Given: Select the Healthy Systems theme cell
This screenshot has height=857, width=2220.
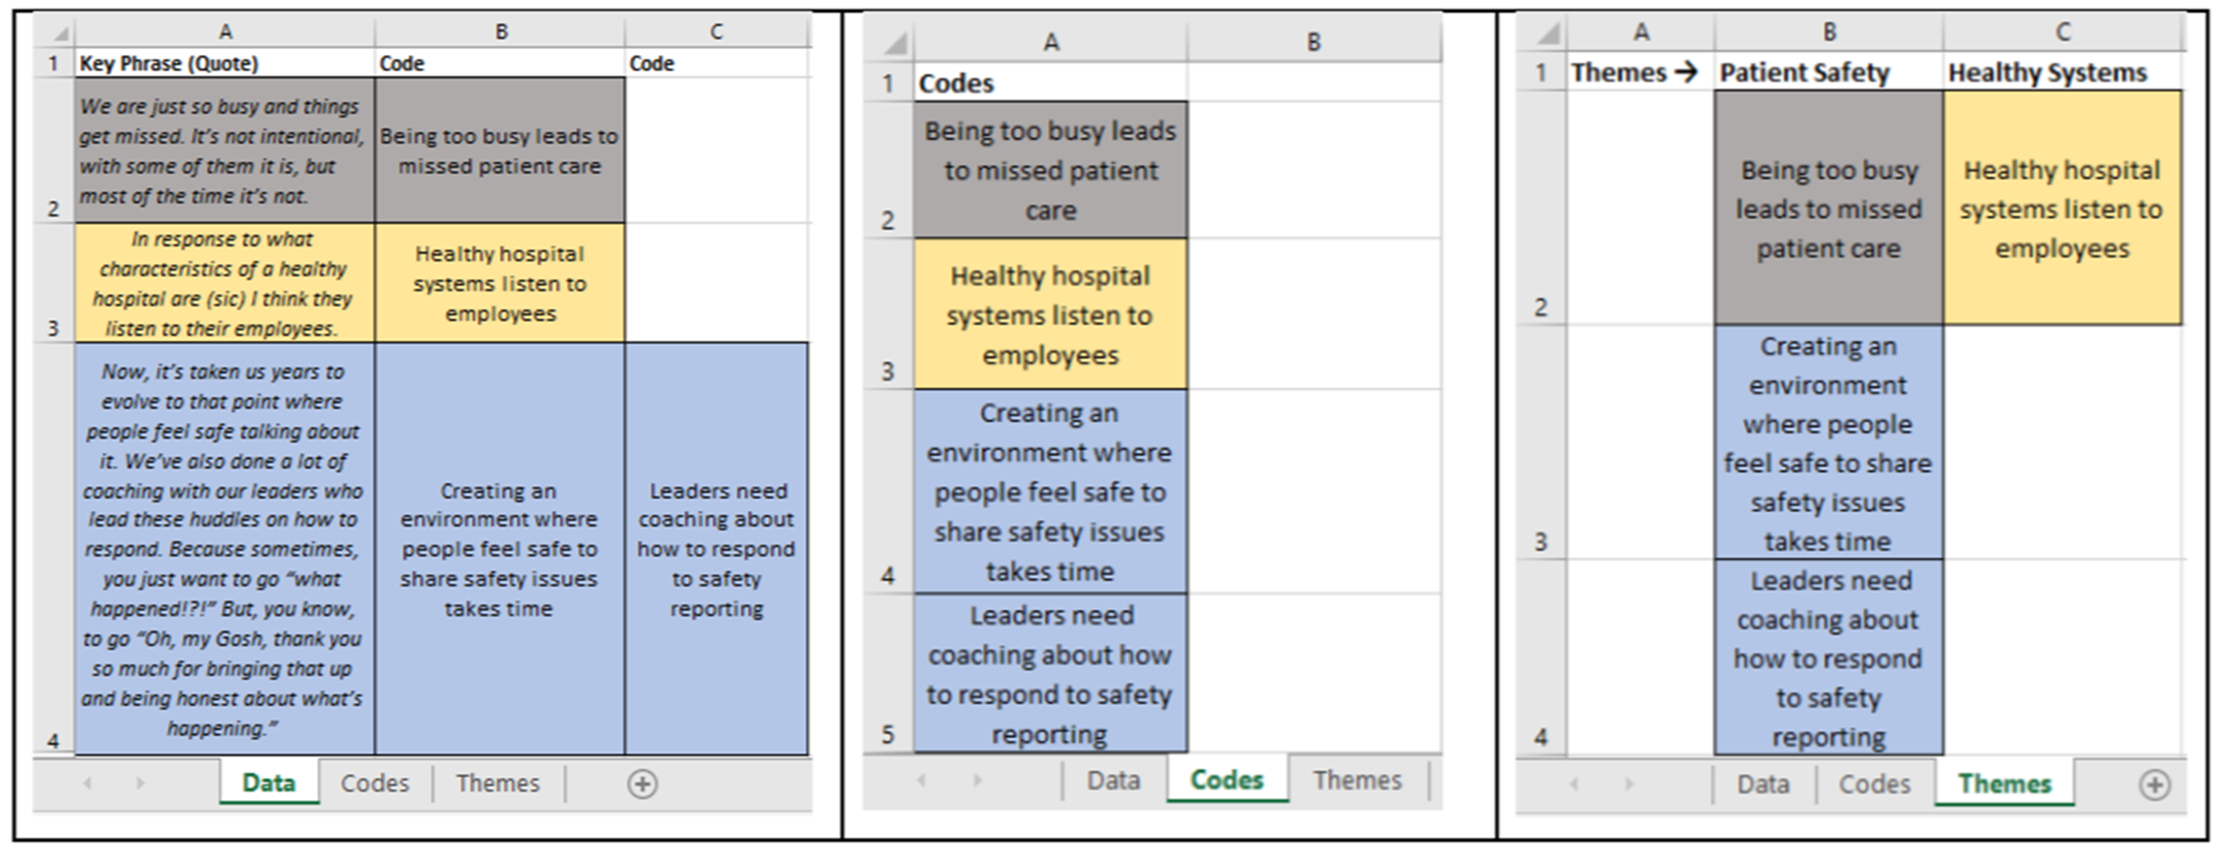Looking at the screenshot, I should [x=2061, y=72].
